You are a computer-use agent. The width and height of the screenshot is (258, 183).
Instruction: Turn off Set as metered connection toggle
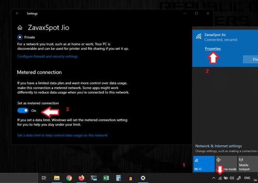23,110
